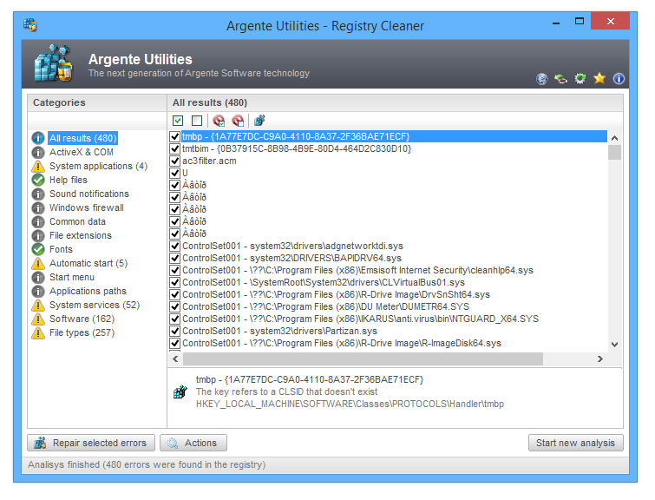Click the warning icon beside System applications (4)
Viewport: 655px width, 500px height.
coord(38,167)
